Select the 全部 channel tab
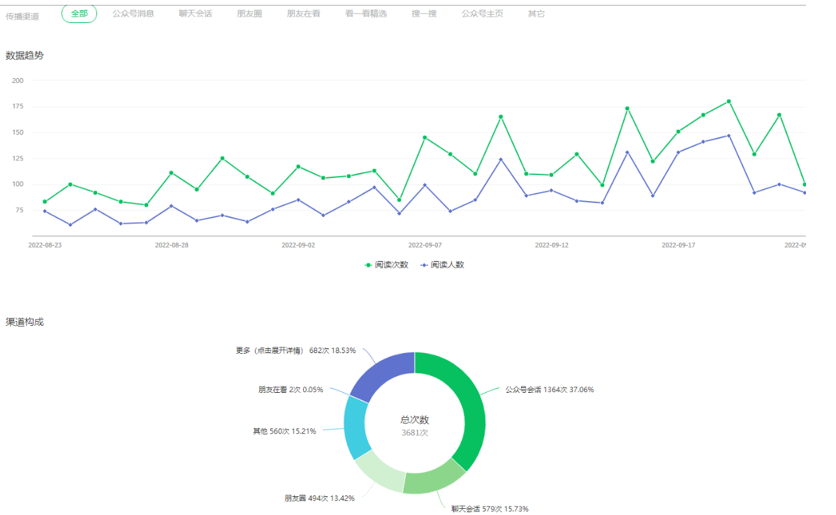The height and width of the screenshot is (515, 836). click(x=79, y=13)
